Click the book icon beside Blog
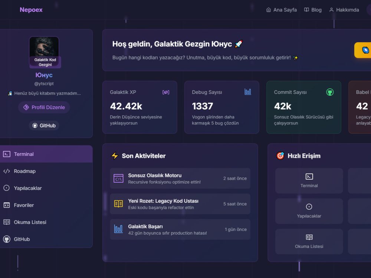Image resolution: width=371 pixels, height=278 pixels. (306, 10)
